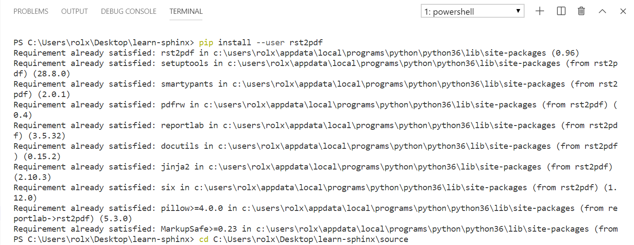Open the '1: powershell' terminal selector
Viewport: 634px width, 245px height.
click(472, 12)
